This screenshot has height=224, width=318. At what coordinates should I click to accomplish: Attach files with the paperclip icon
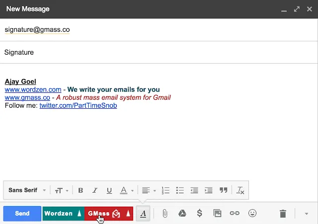pos(165,214)
